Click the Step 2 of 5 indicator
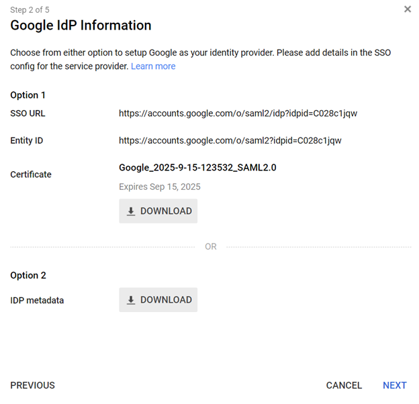Viewport: 419px width, 404px height. (30, 10)
